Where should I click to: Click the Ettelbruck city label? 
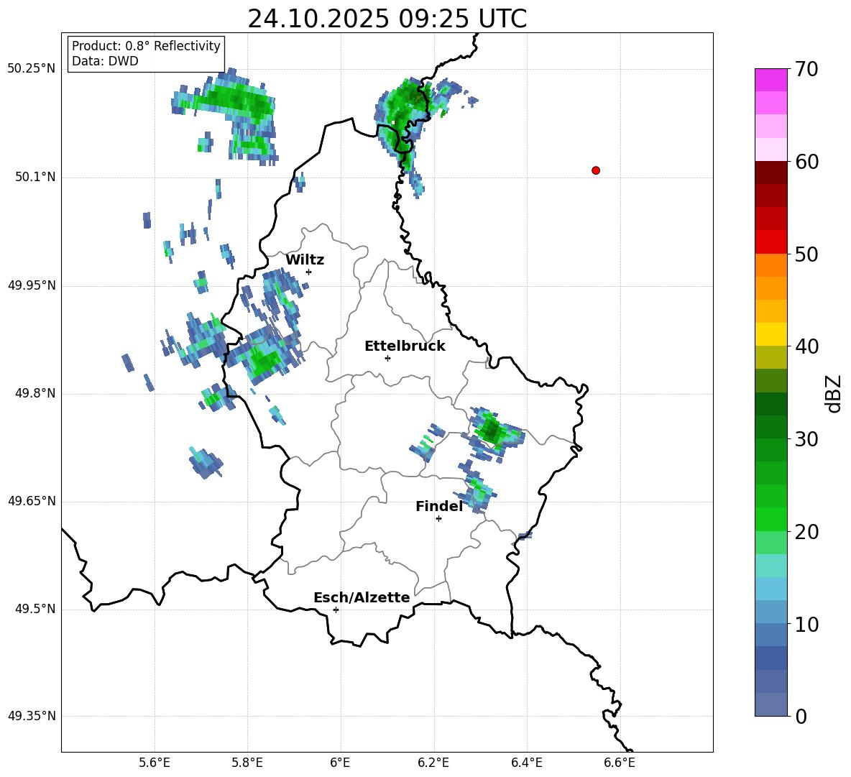(x=405, y=346)
